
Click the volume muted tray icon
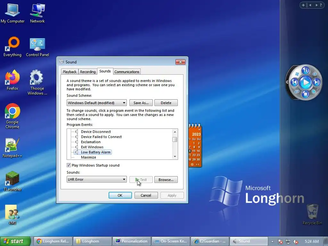click(296, 242)
